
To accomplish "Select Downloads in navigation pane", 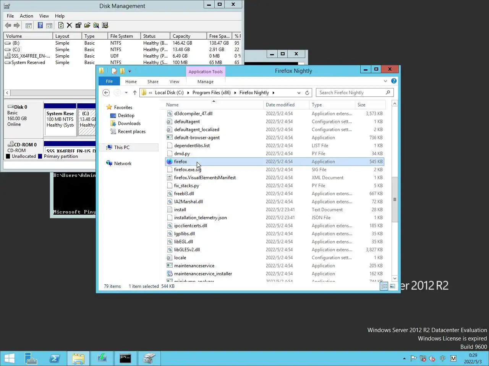I will click(129, 124).
